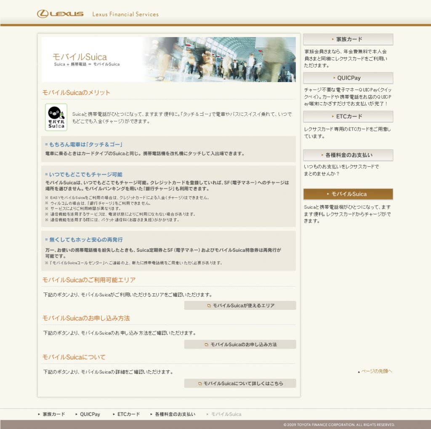This screenshot has height=429, width=431.
Task: Click 家族カード in footer navigation
Action: [53, 414]
